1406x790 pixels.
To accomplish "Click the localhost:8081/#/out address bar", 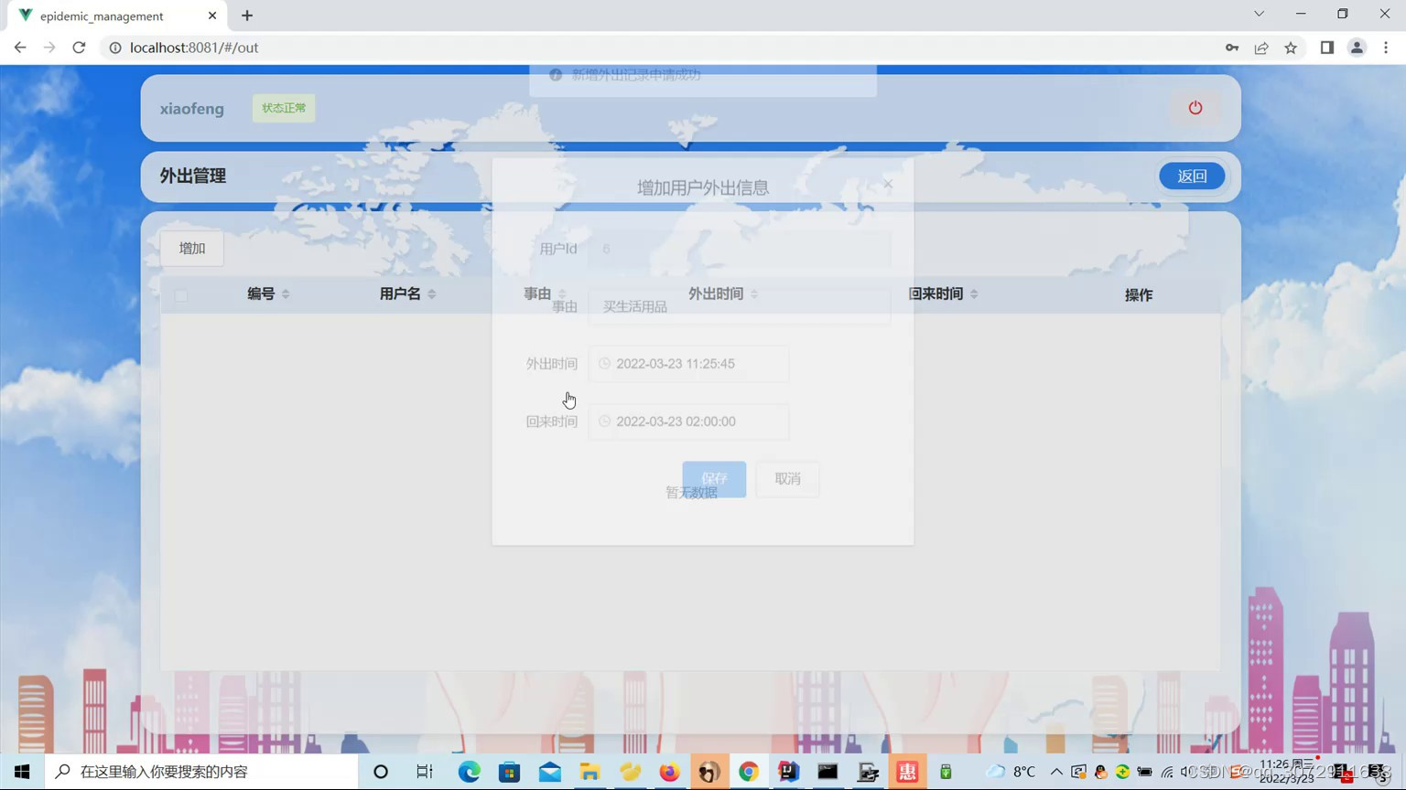I will 194,48.
